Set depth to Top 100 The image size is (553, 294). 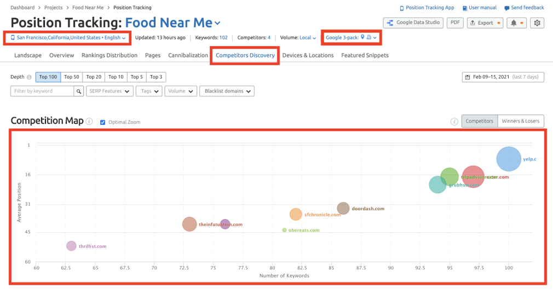click(48, 77)
